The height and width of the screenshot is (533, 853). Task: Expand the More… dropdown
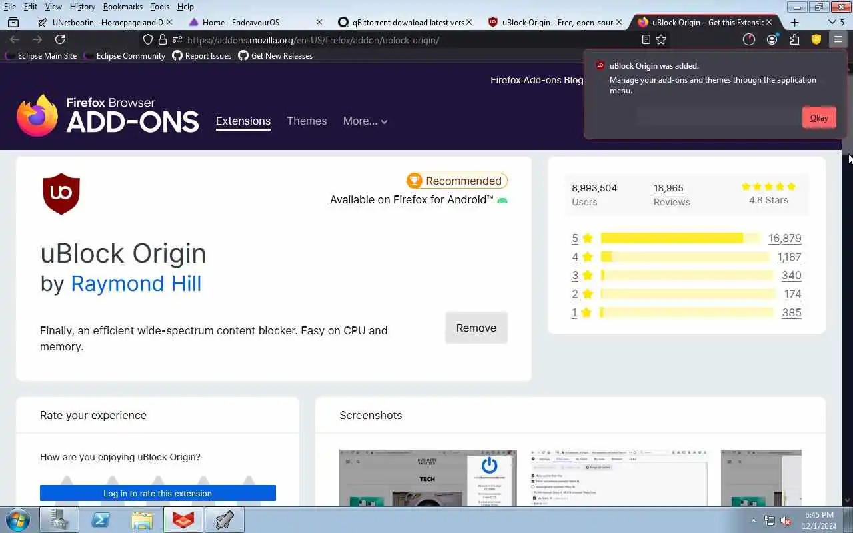tap(365, 121)
